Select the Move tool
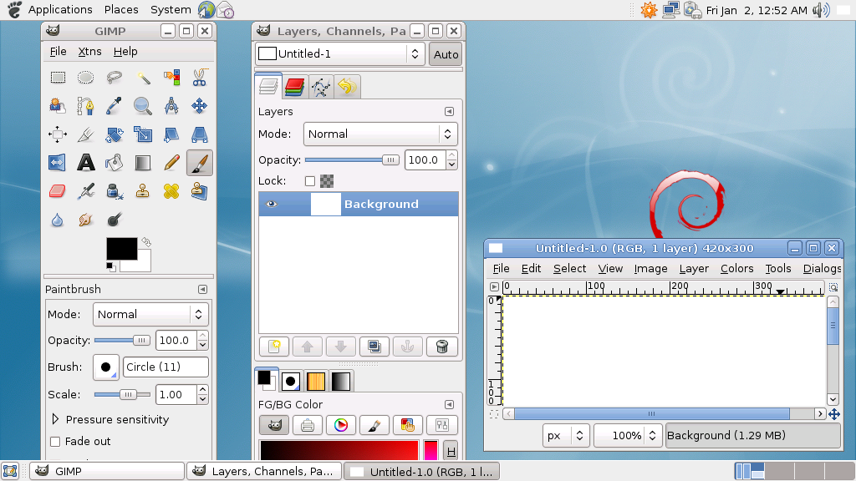 tap(199, 106)
